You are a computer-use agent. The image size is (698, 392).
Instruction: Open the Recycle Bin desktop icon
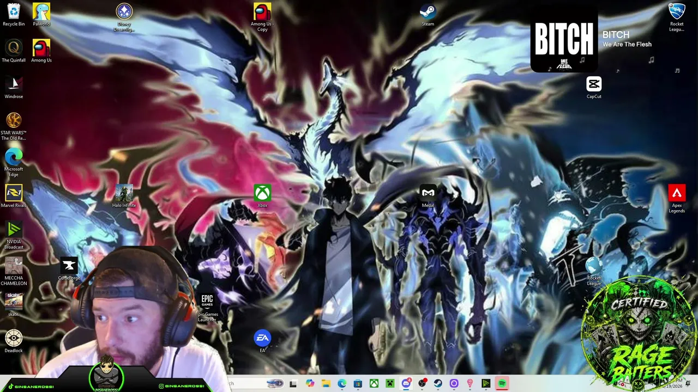tap(14, 15)
